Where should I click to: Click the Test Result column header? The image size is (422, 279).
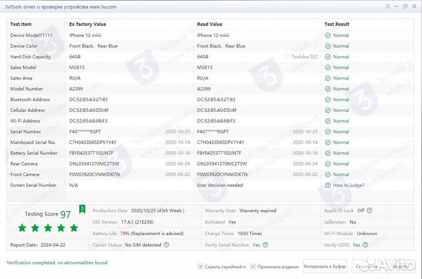tap(336, 24)
